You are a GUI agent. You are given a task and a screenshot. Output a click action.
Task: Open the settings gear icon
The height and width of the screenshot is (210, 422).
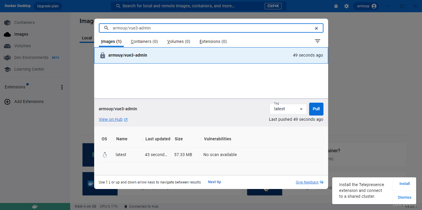click(x=347, y=6)
